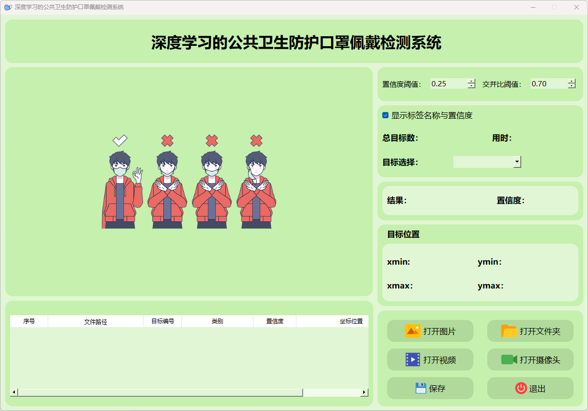This screenshot has height=411, width=588.
Task: Click the table's horizontal scrollbar right arrow
Action: tap(364, 392)
